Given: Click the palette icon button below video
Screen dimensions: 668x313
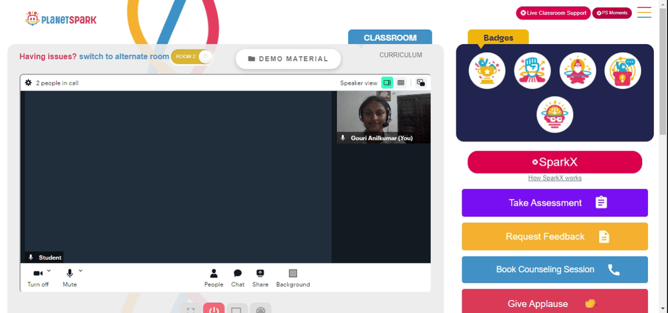Looking at the screenshot, I should 261,308.
